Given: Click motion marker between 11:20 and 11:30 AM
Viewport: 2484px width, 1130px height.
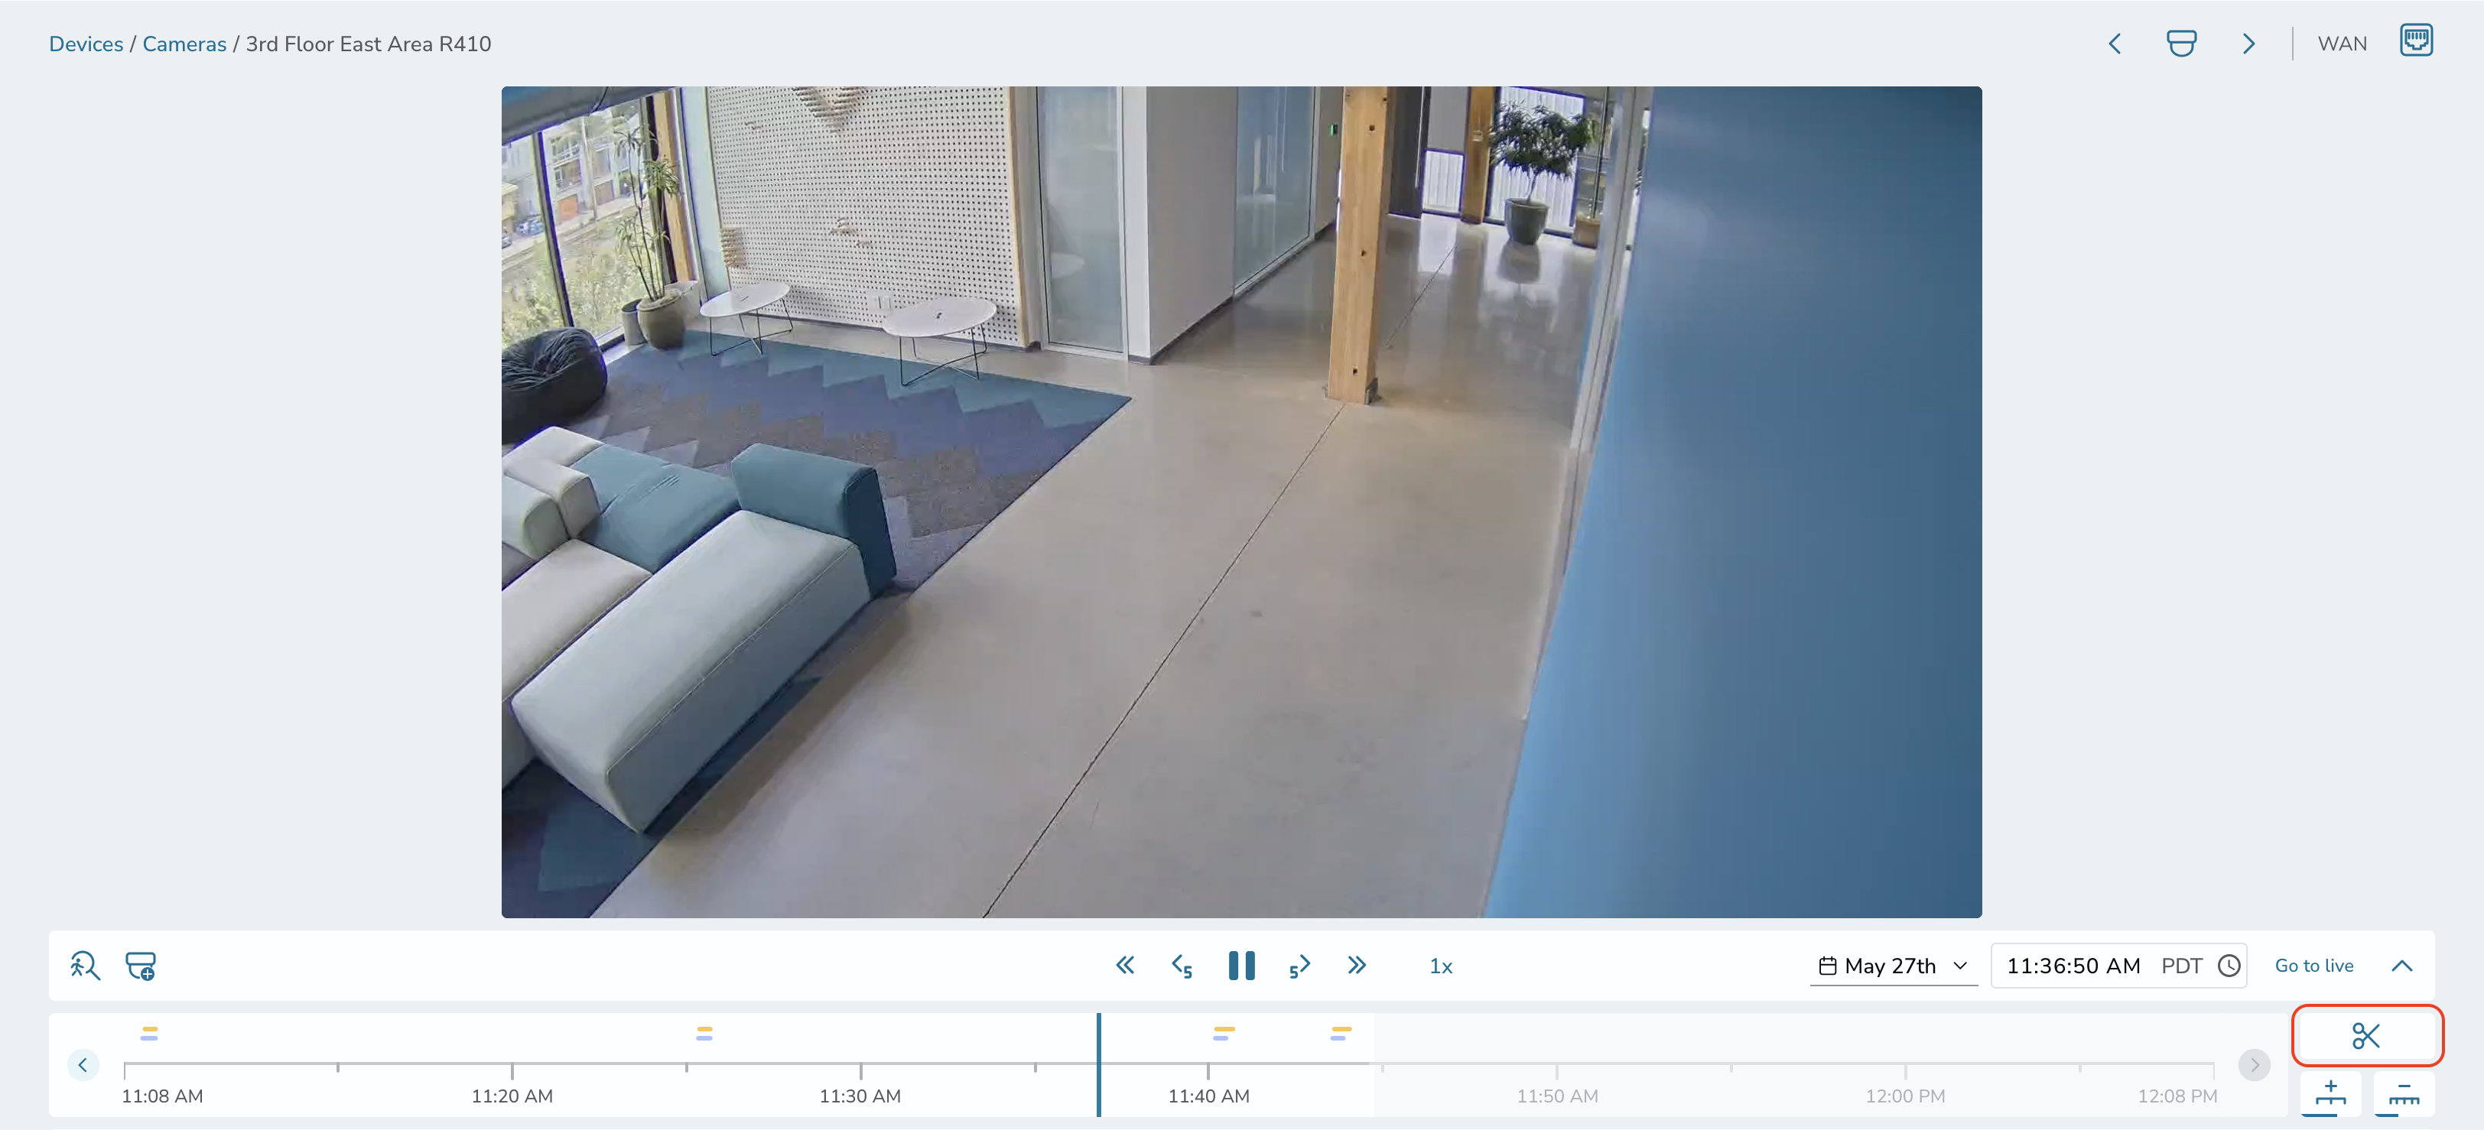Looking at the screenshot, I should click(704, 1033).
